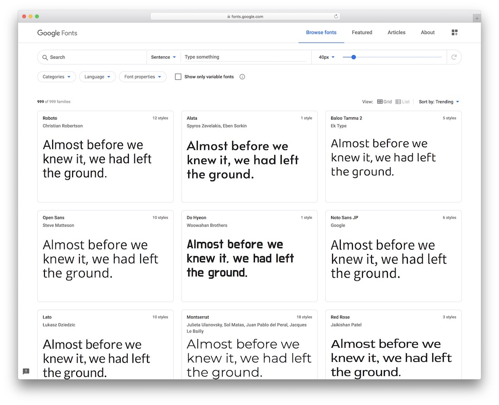
Task: Expand the Font properties dropdown
Action: click(x=143, y=77)
